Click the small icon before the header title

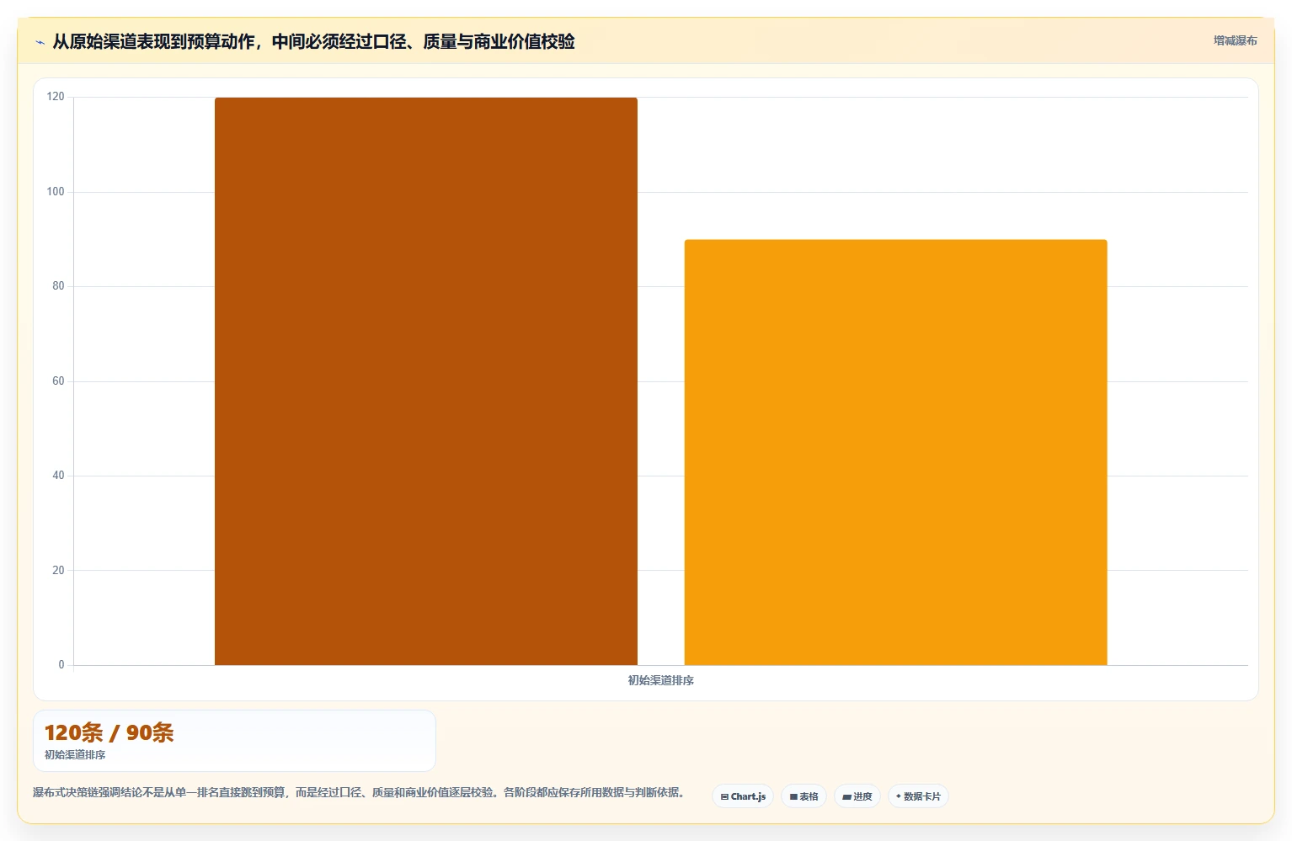click(x=40, y=42)
